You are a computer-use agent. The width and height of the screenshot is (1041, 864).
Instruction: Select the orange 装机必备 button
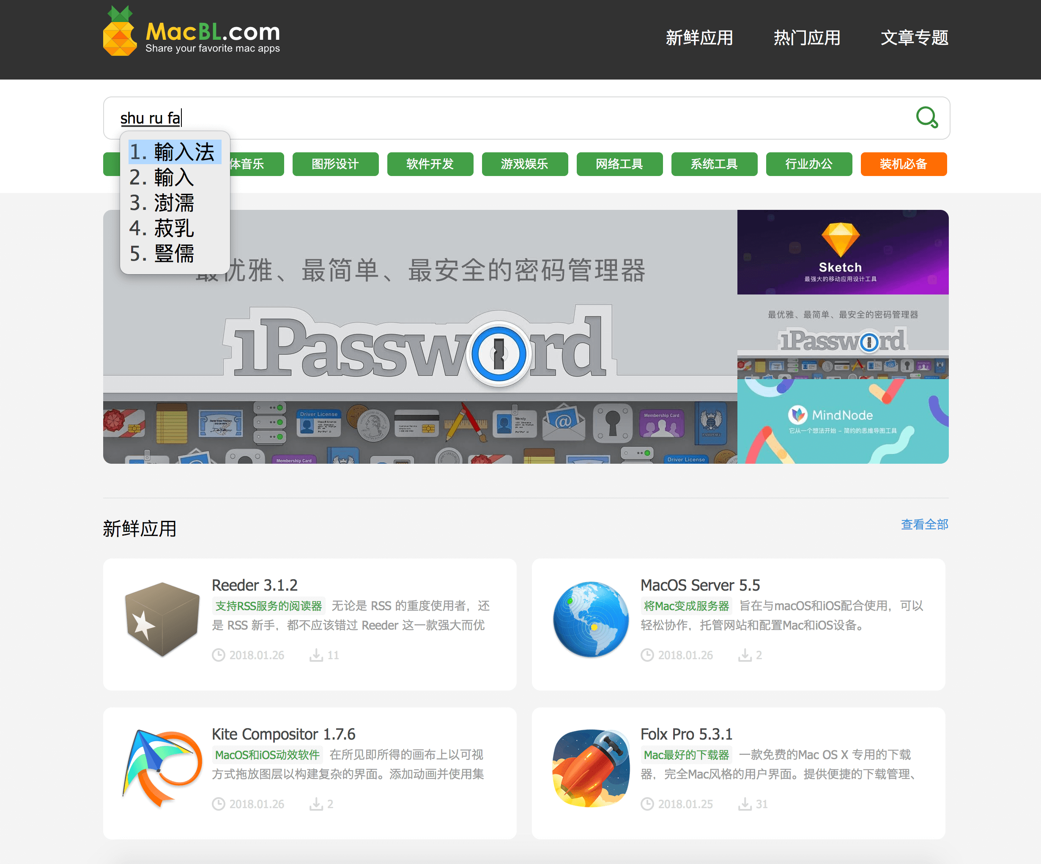tap(904, 164)
